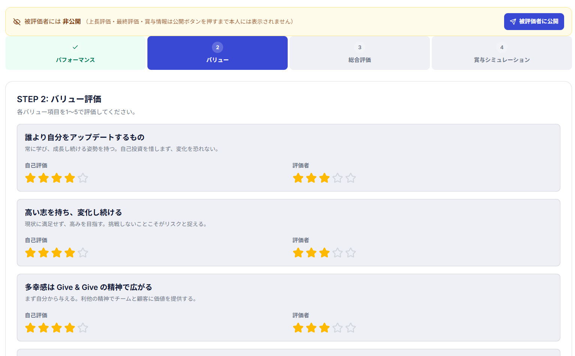
Task: Click fifth empty 自己評価 star for 誰より自分をアップデートするもの
Action: (x=83, y=178)
